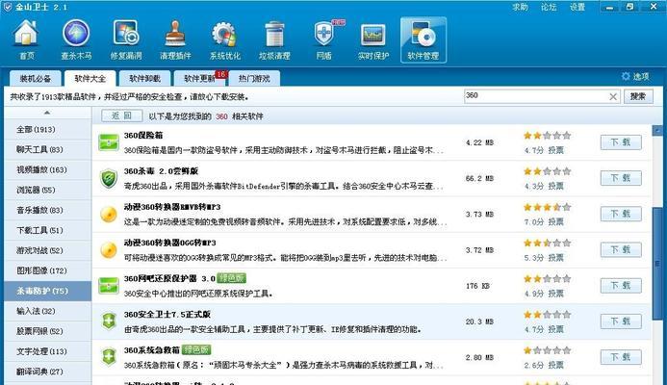This screenshot has width=667, height=385.
Task: Open 实时保护 real-time protection tool
Action: tap(373, 39)
